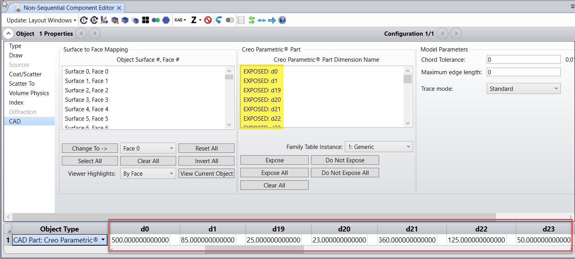Toggle the gray switch in the toolbar
This screenshot has width=575, height=259.
click(x=230, y=20)
